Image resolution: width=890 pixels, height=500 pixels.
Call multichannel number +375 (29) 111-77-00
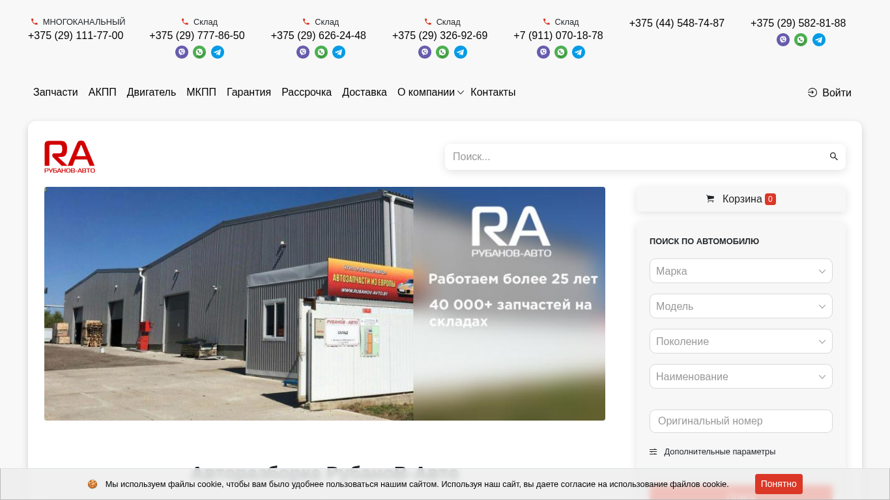point(76,36)
